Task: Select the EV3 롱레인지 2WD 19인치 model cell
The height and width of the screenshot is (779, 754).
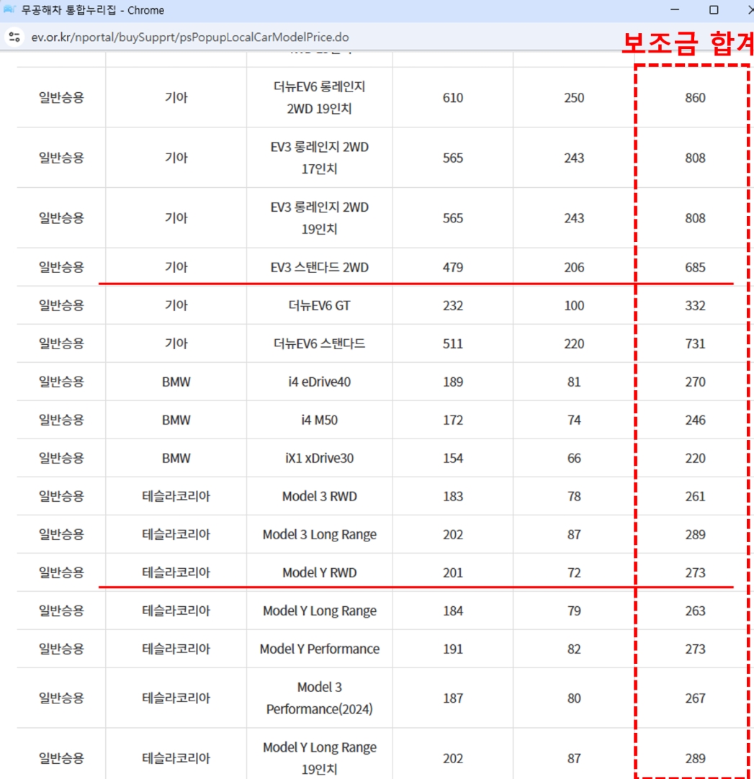Action: point(319,218)
